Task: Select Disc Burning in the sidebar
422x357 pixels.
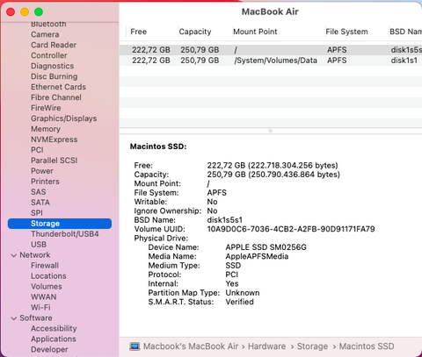Action: [x=55, y=76]
